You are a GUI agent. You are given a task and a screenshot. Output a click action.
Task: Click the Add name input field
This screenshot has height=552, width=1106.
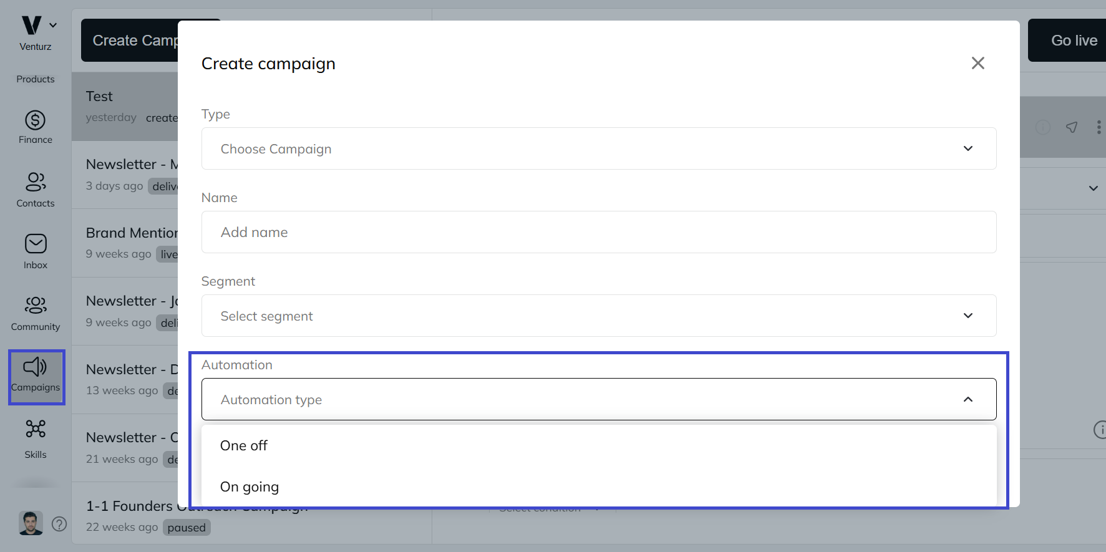click(x=598, y=232)
